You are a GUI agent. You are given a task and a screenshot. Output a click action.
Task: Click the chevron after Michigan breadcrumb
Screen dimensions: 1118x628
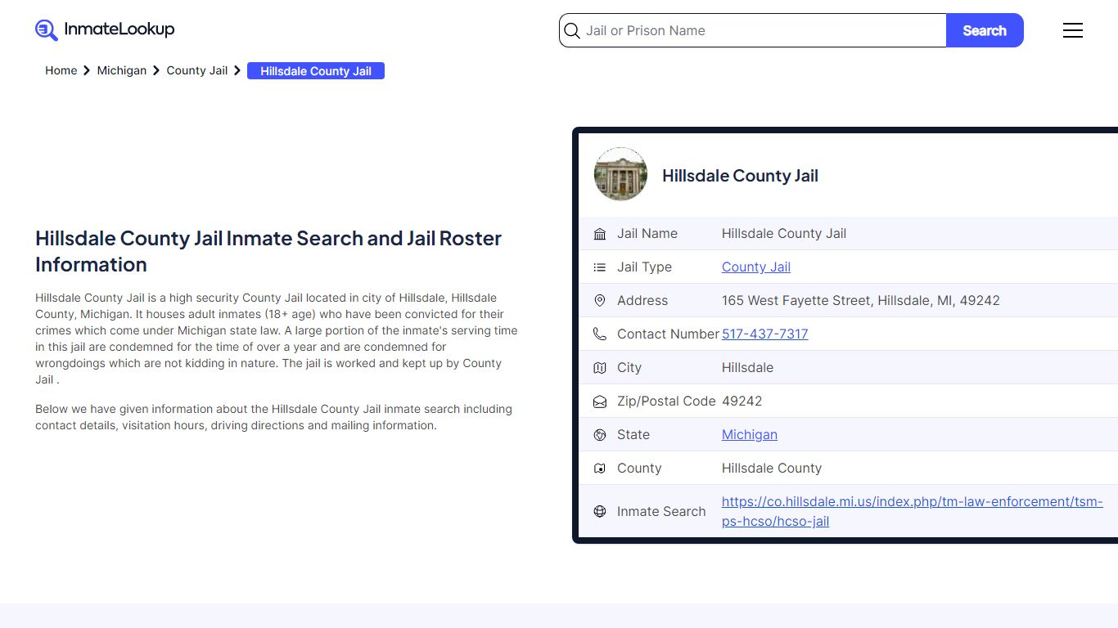tap(156, 71)
